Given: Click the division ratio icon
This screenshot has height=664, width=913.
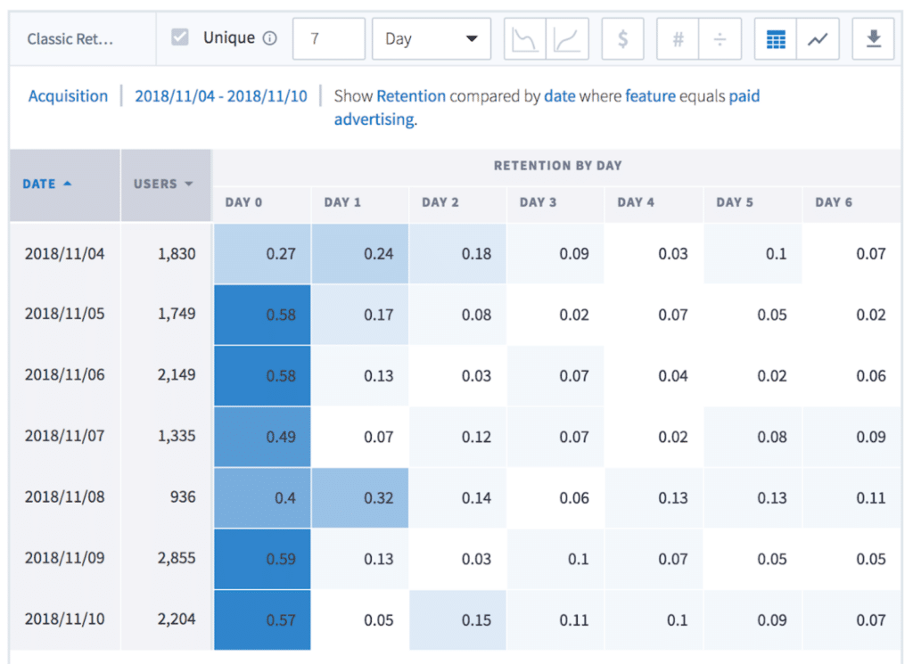Looking at the screenshot, I should (x=720, y=40).
